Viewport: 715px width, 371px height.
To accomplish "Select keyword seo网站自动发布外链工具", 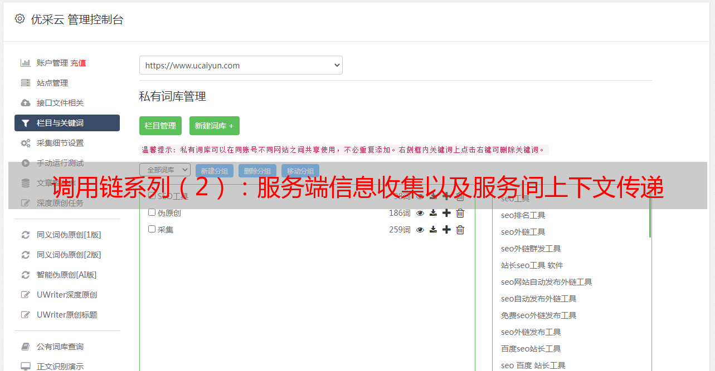I will coord(546,282).
